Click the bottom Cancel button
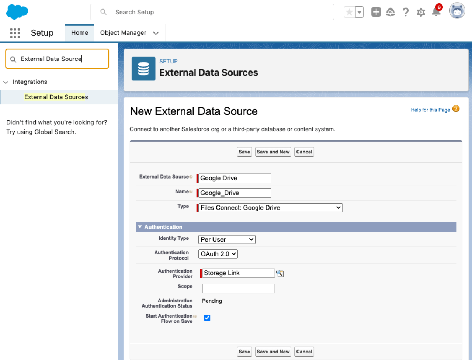 tap(304, 352)
